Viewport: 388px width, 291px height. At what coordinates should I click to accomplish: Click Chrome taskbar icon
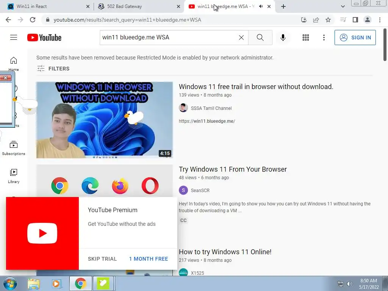(x=80, y=283)
